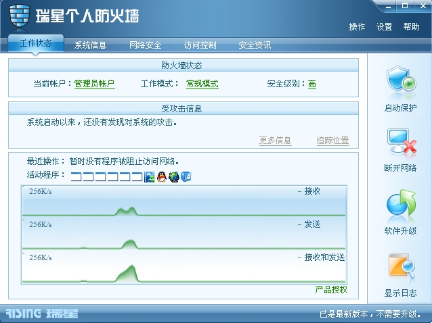The image size is (432, 323).
Task: Click the 断开网络 monitor icon
Action: click(402, 141)
